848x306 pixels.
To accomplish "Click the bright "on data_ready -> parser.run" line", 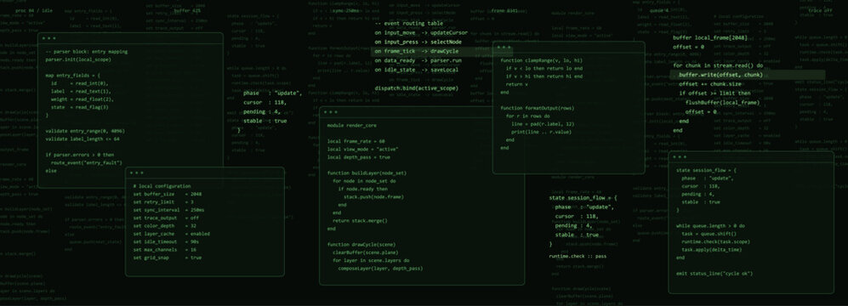I will 418,60.
